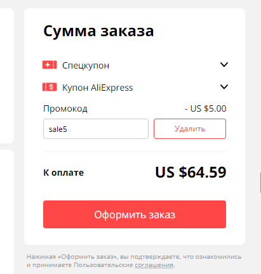Click the divider line above К оплате

(135, 152)
